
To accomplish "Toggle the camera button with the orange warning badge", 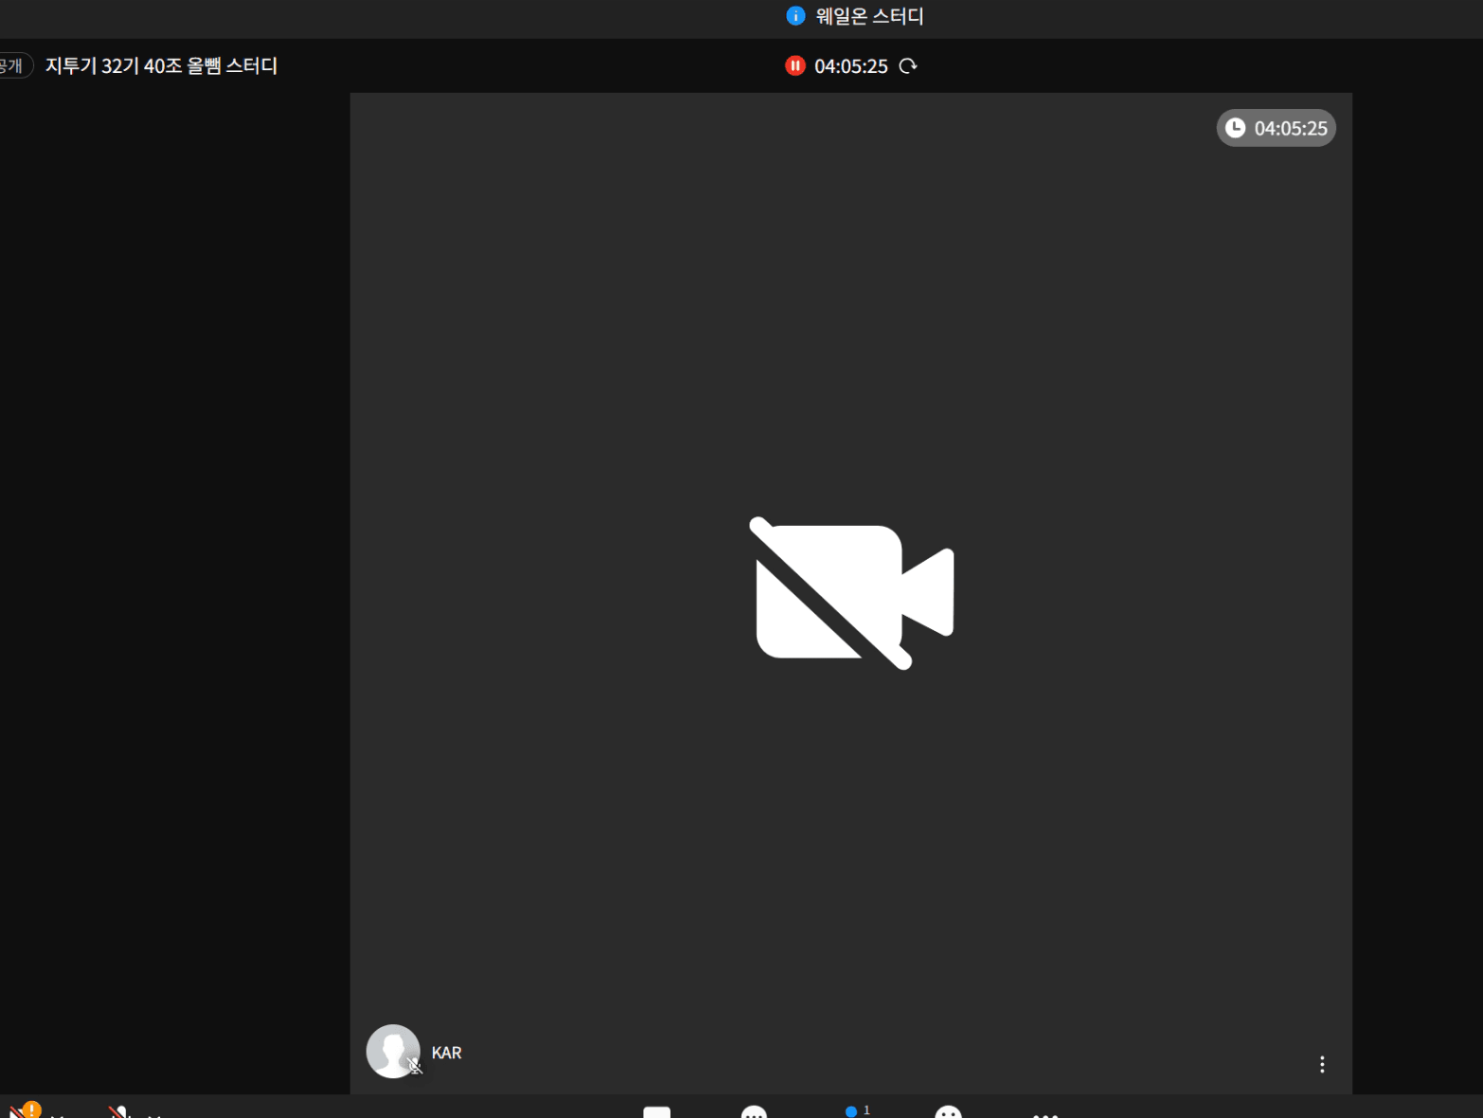I will pos(24,1110).
